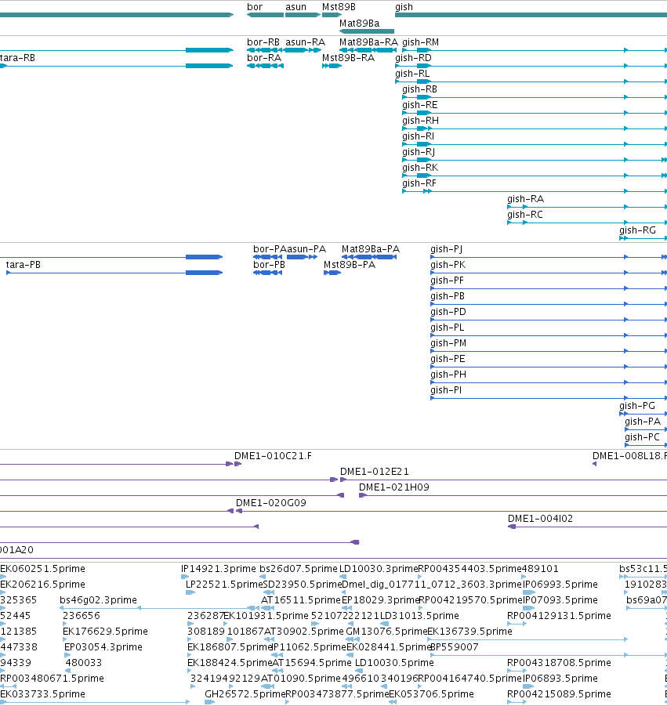Select the Mst89B-PA protein label

click(350, 265)
